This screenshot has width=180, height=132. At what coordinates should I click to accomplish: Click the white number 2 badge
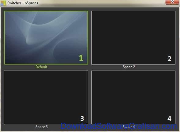click(169, 59)
